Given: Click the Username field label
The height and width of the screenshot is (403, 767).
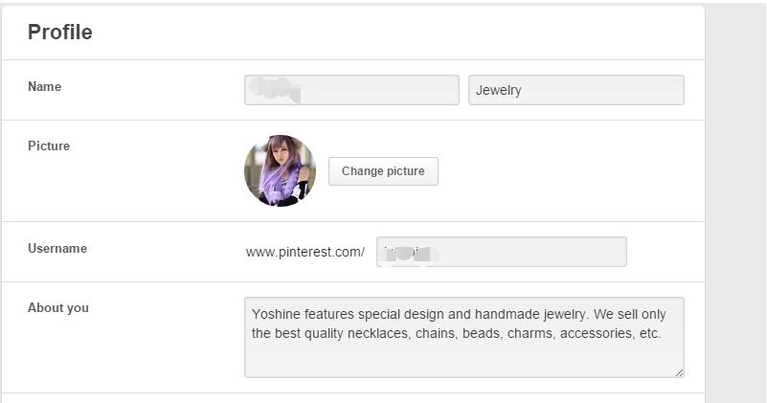Looking at the screenshot, I should click(x=57, y=249).
